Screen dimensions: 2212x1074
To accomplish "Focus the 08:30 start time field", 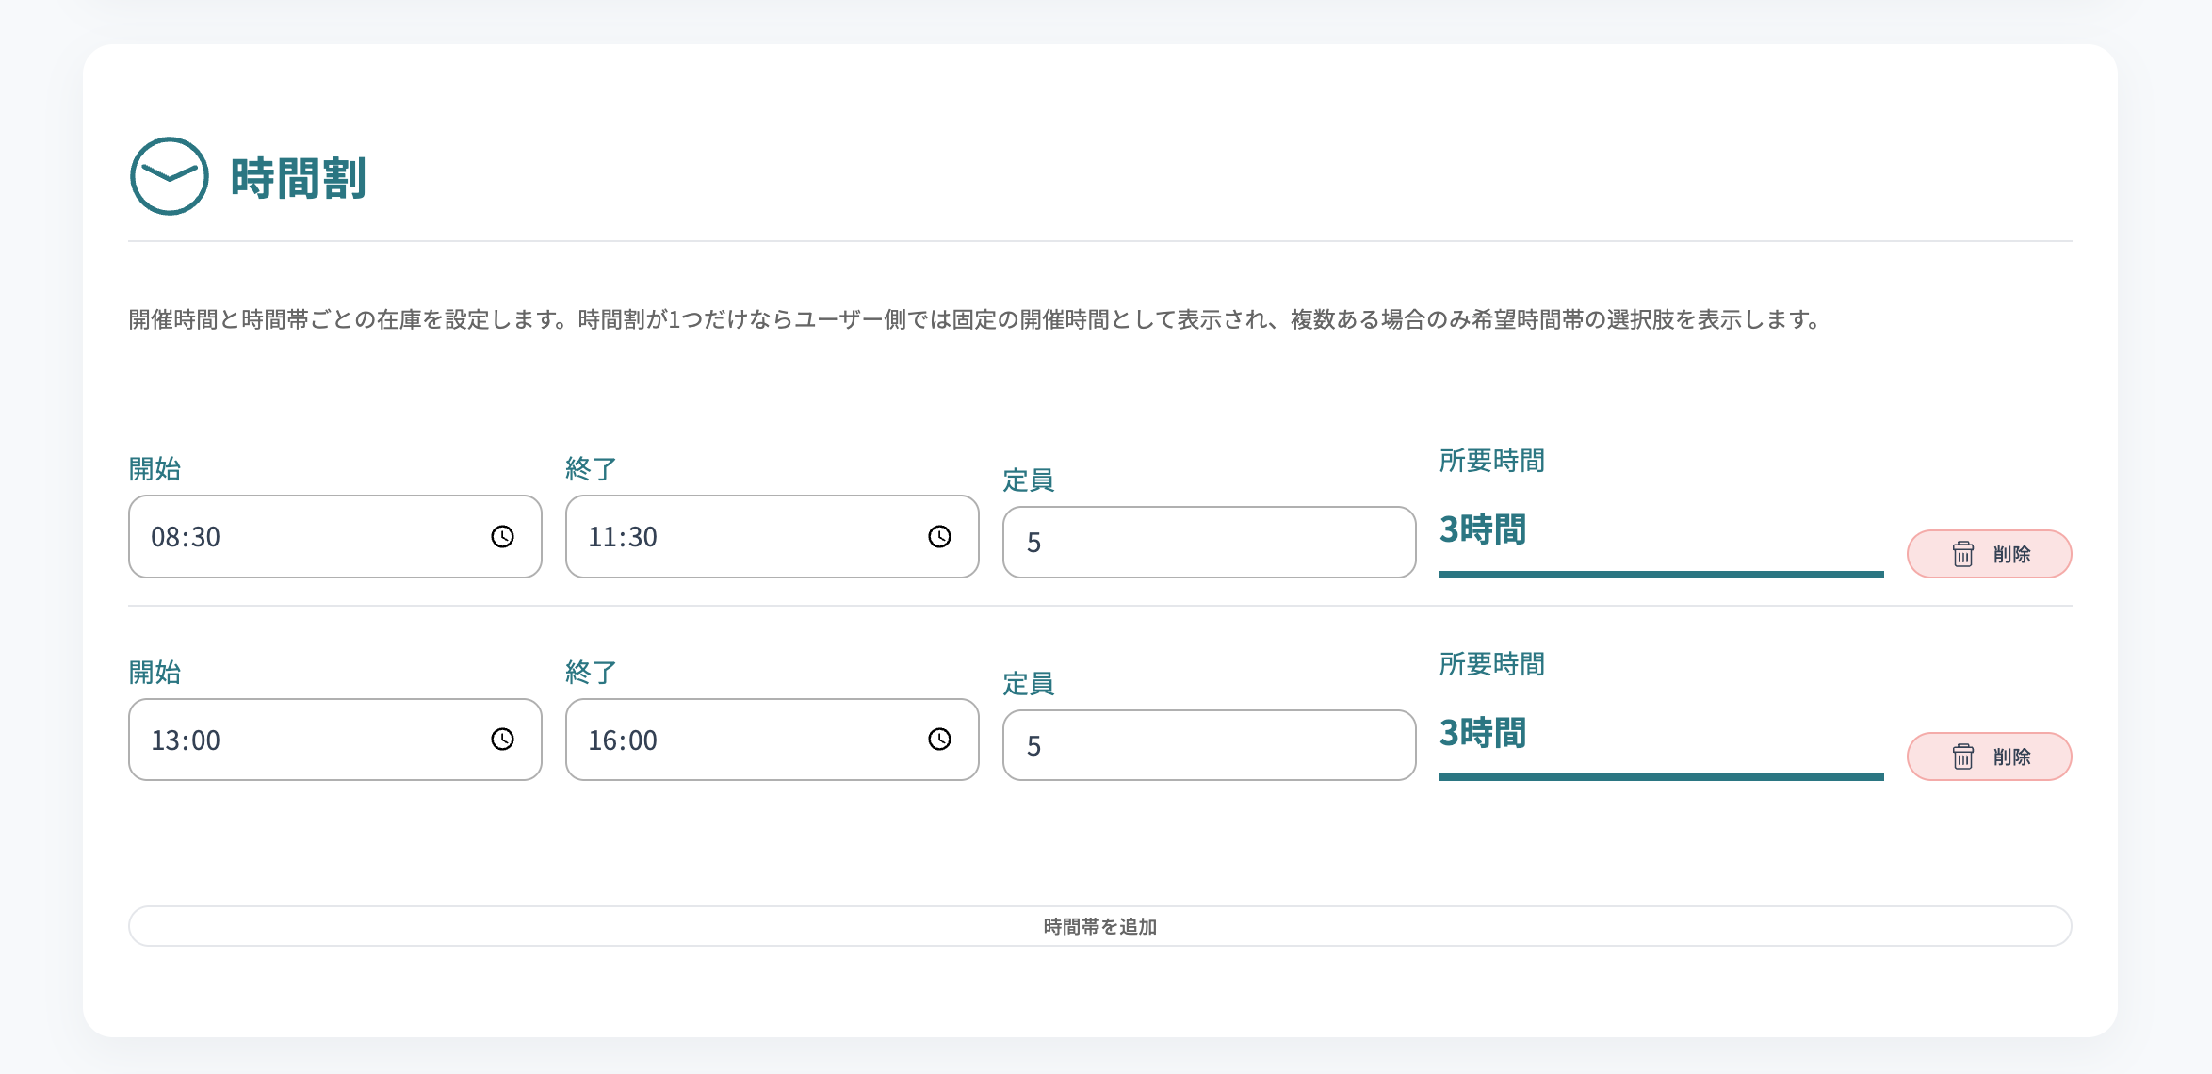I will [x=335, y=537].
